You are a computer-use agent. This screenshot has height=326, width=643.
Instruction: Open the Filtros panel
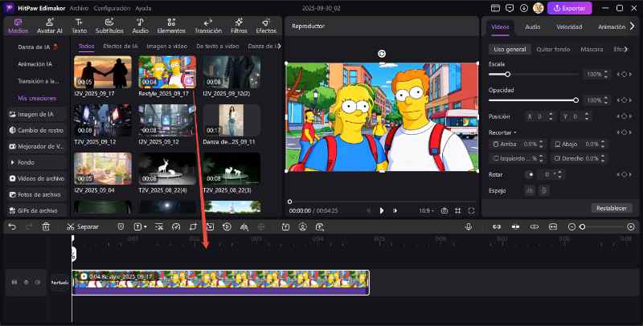(x=239, y=26)
